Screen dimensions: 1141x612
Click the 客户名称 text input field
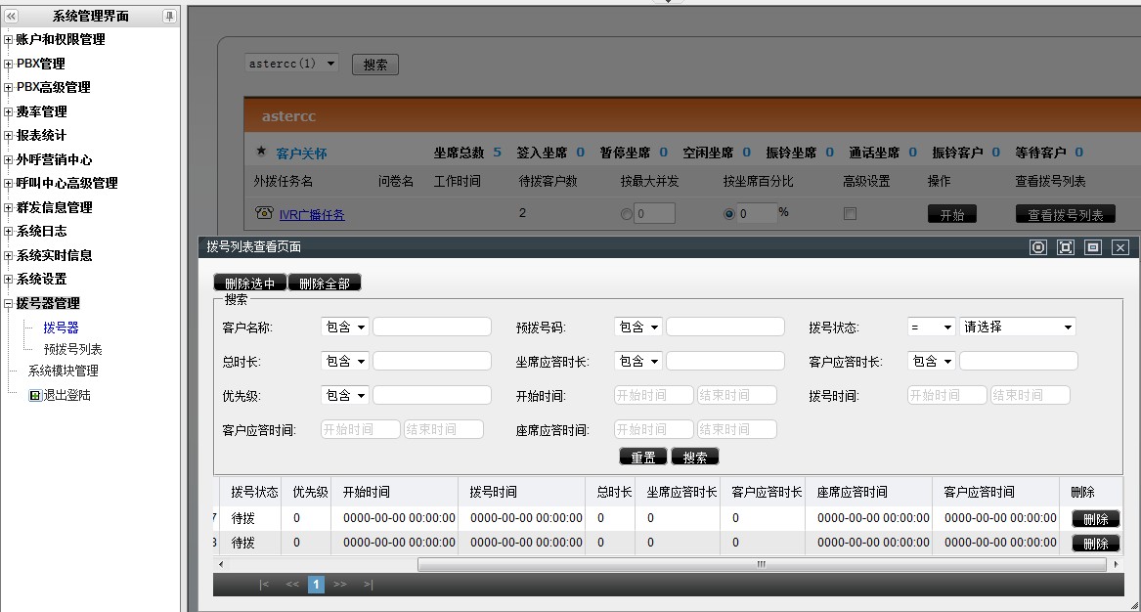432,327
